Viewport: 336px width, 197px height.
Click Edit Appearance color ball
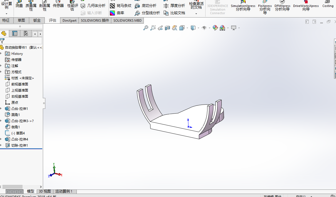(215, 28)
